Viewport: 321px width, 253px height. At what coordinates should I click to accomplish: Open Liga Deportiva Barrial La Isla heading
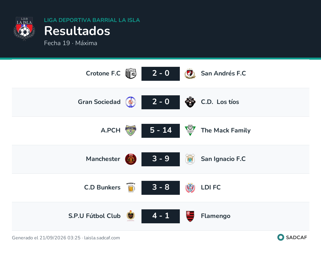[x=92, y=20]
